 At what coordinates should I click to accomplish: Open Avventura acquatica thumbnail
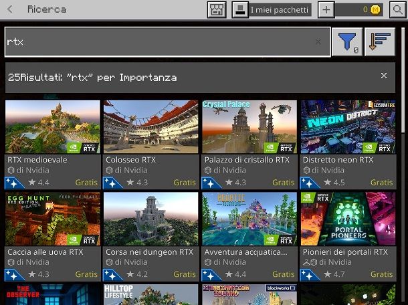pos(249,219)
